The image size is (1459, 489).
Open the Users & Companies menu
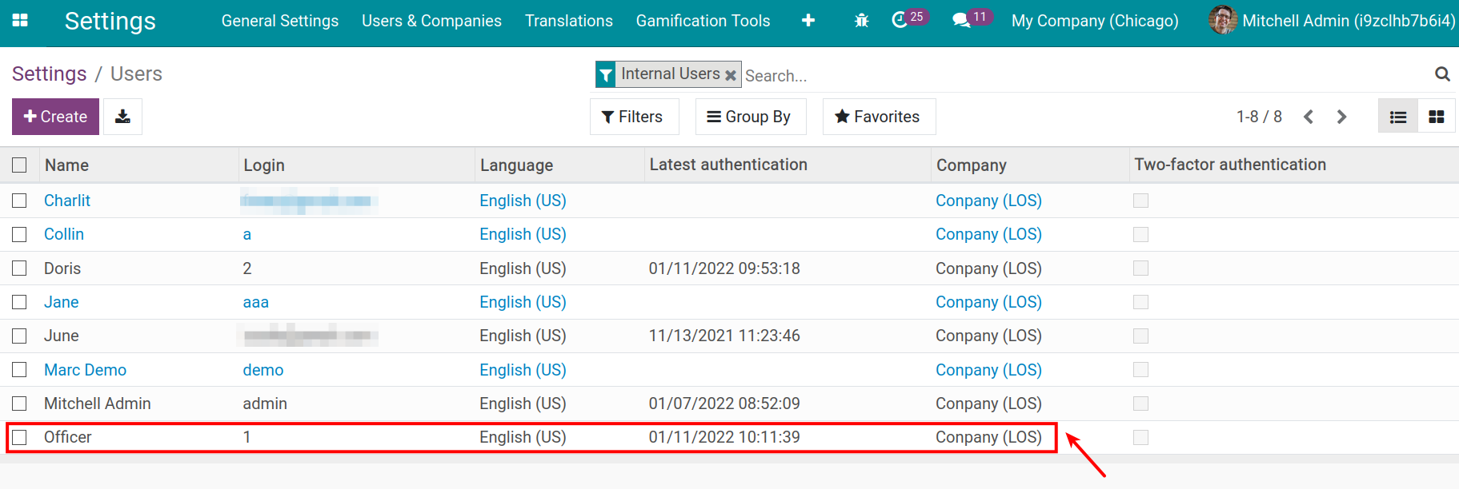tap(431, 21)
